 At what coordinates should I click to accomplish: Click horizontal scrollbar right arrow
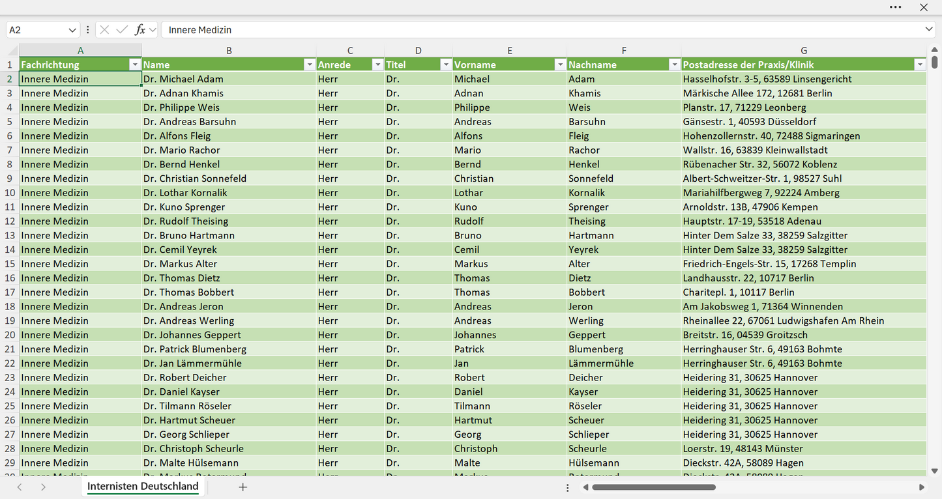pos(922,487)
